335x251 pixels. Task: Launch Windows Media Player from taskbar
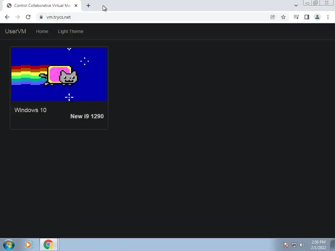(x=29, y=244)
